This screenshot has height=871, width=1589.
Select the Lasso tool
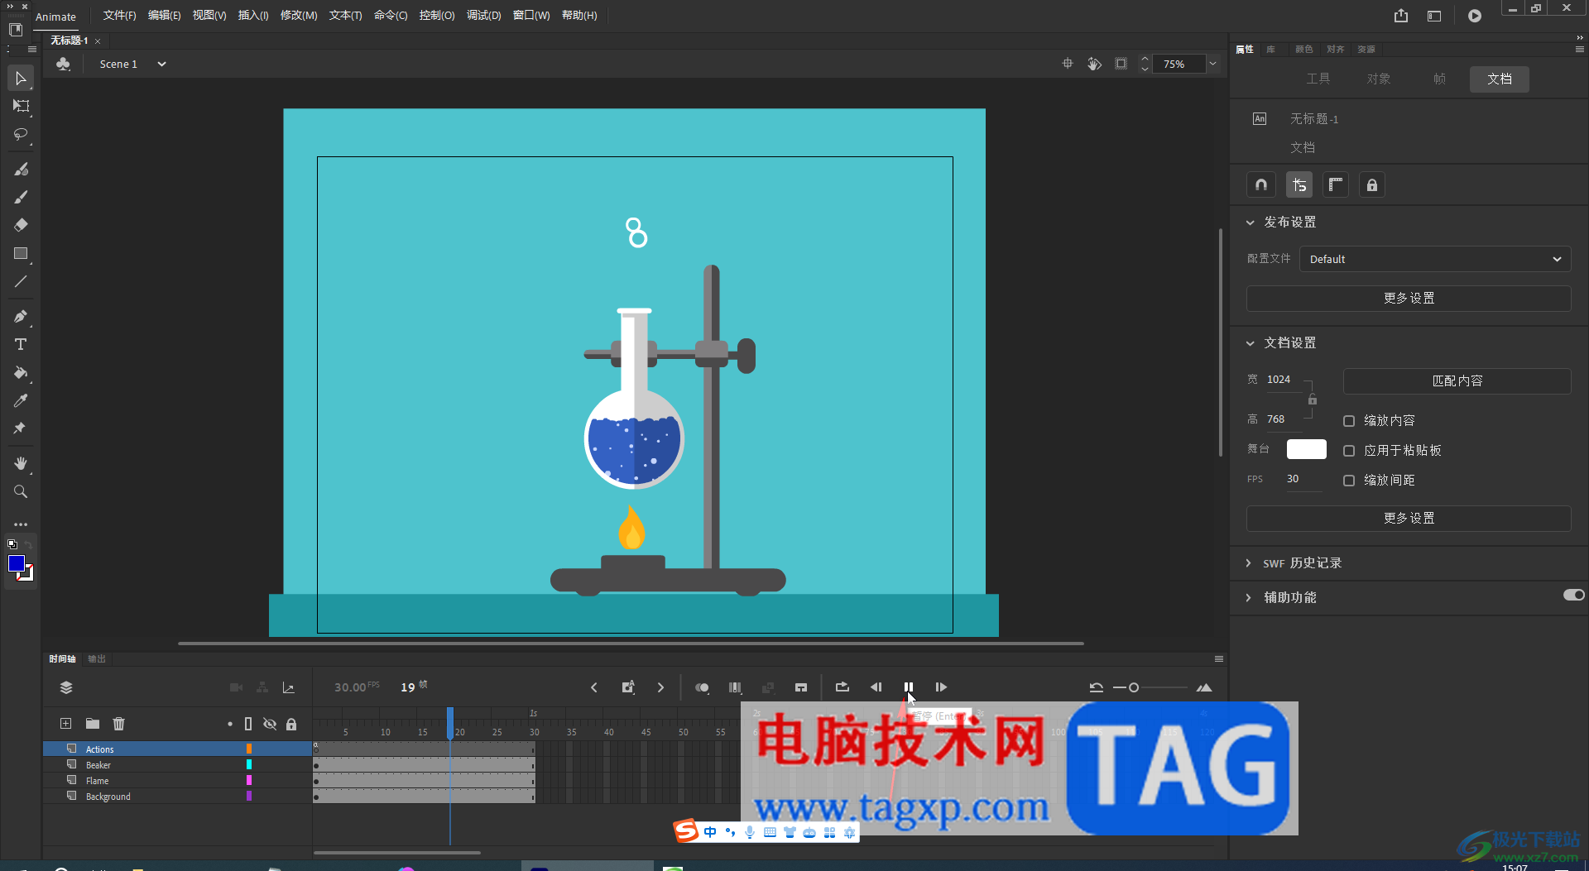[x=21, y=134]
